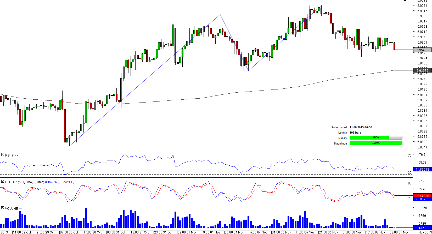Close the STOCH indicator panel
The height and width of the screenshot is (234, 432).
pyautogui.click(x=3, y=182)
